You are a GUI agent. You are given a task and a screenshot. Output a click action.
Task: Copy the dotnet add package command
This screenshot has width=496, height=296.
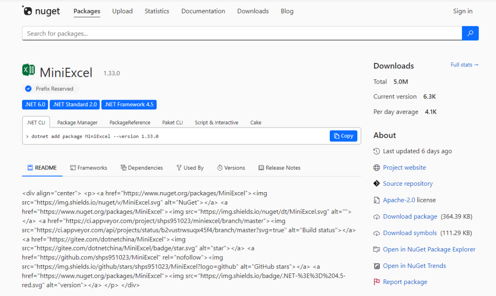(x=344, y=136)
